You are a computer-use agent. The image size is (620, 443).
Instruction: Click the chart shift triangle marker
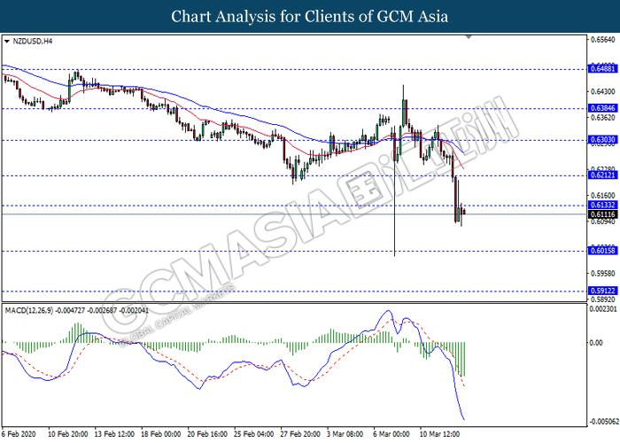469,37
